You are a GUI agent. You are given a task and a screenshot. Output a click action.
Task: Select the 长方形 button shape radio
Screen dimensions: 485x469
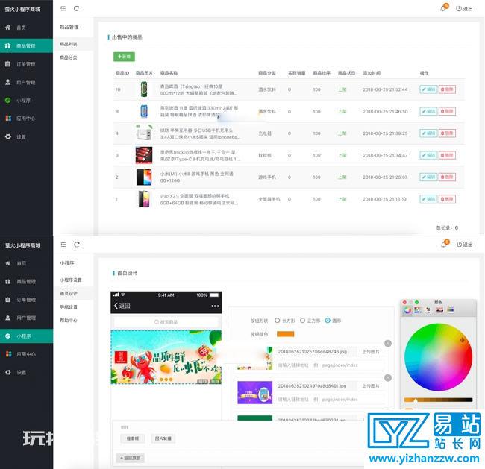[x=277, y=321]
